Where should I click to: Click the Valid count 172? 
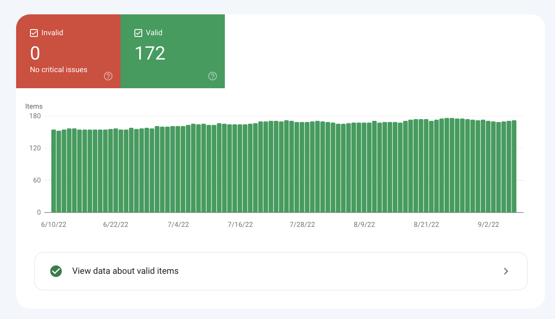click(x=150, y=53)
